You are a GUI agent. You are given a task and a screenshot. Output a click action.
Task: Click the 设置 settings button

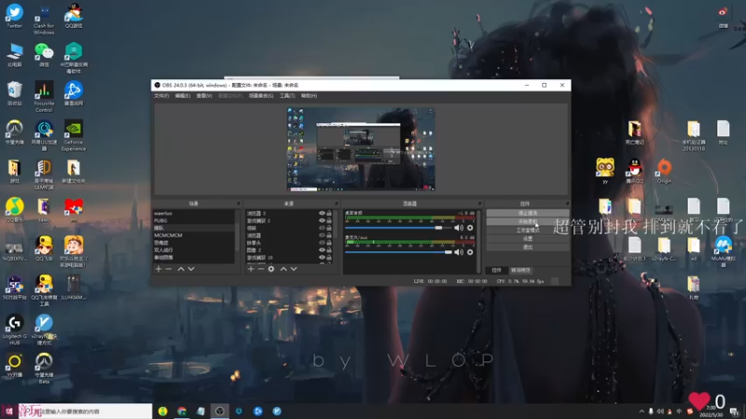point(527,238)
